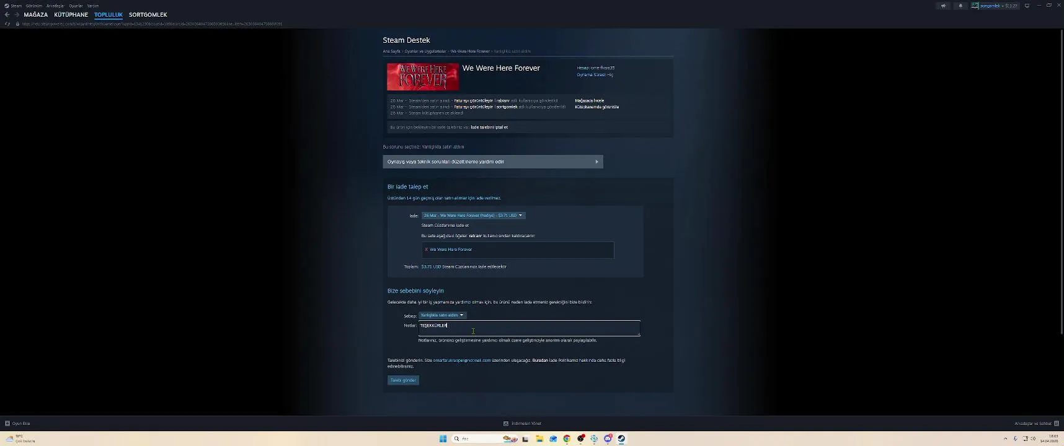Click İade talebini iptal et link
This screenshot has height=446, width=1064.
point(489,128)
